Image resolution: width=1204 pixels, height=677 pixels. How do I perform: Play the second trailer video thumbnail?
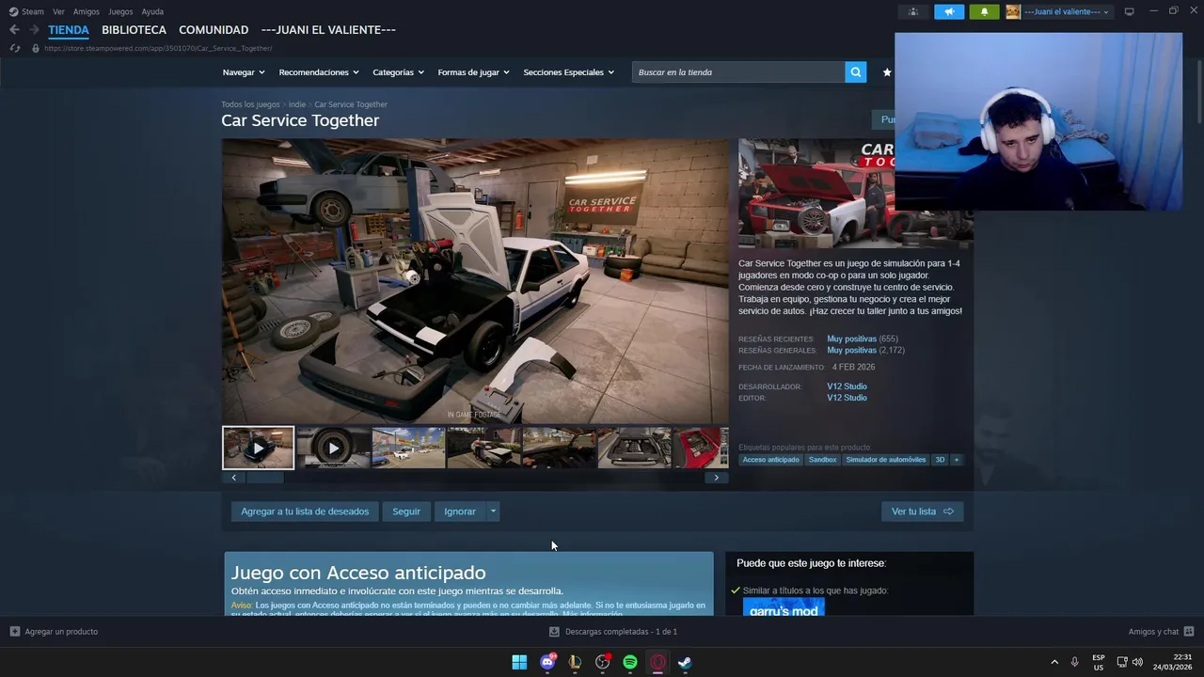[333, 449]
